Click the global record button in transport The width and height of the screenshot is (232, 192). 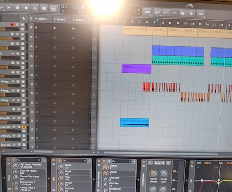[26, 8]
